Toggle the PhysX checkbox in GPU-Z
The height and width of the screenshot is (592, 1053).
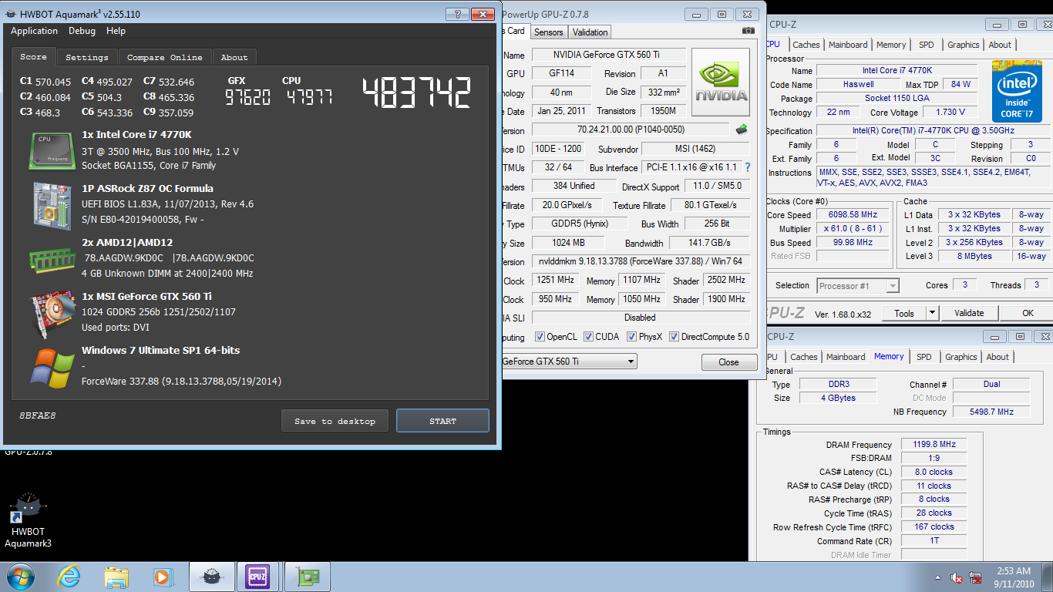coord(631,337)
